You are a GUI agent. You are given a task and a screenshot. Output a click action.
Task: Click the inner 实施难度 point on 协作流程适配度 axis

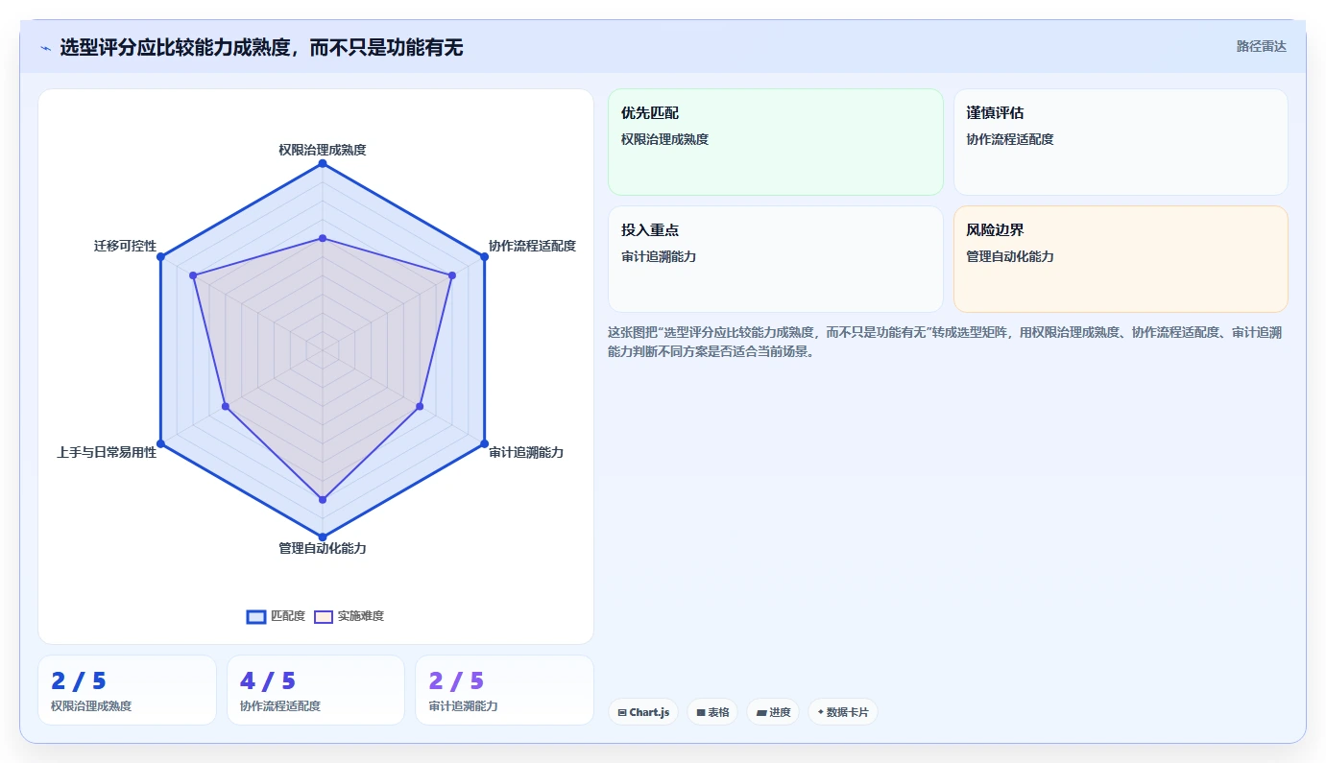point(451,276)
